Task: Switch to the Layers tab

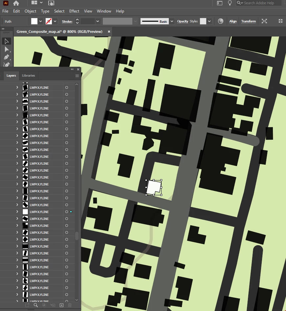Action: click(x=11, y=76)
